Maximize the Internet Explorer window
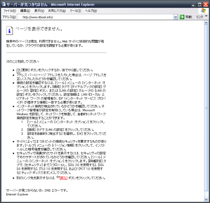The image size is (210, 203). click(199, 5)
